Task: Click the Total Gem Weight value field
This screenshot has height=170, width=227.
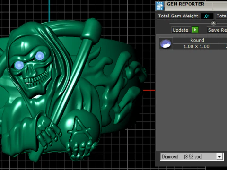Action: (207, 16)
